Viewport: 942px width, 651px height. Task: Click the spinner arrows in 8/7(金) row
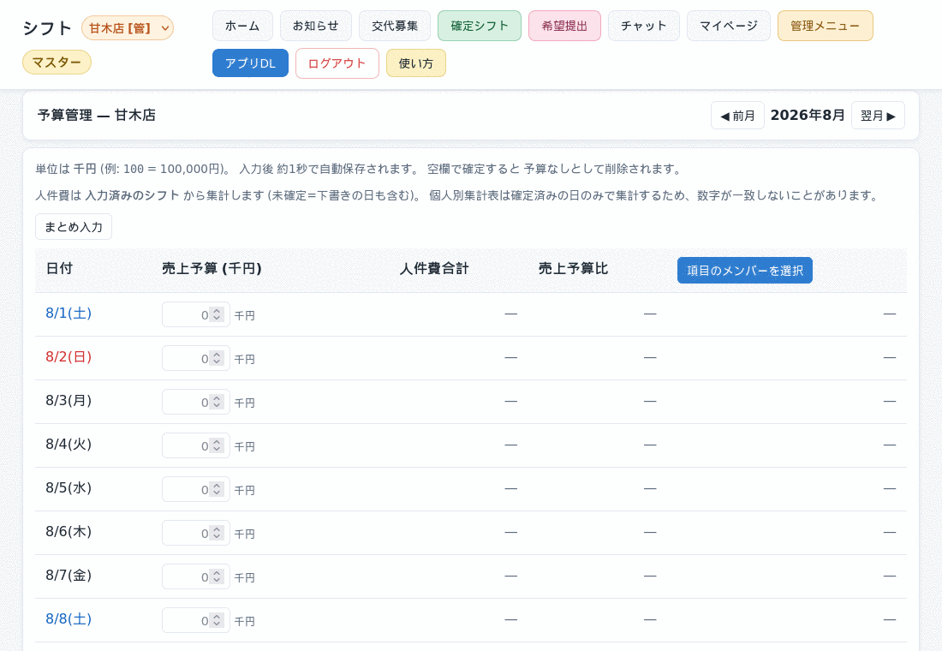[217, 576]
